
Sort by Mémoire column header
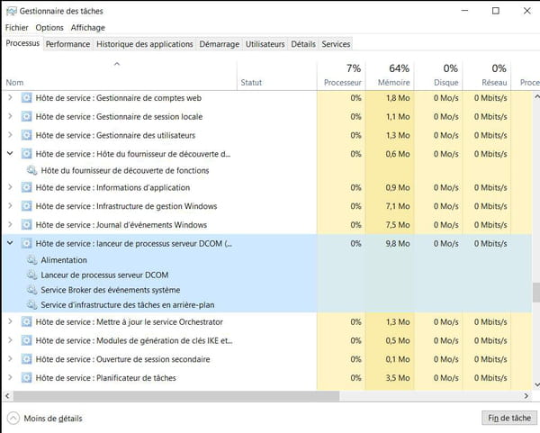coord(390,76)
